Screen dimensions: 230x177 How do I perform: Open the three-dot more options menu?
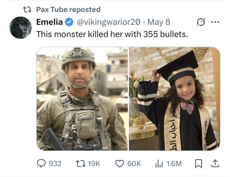point(215,22)
